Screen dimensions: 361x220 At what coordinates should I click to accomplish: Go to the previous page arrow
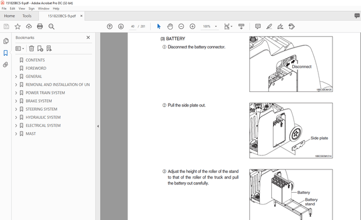pos(110,26)
